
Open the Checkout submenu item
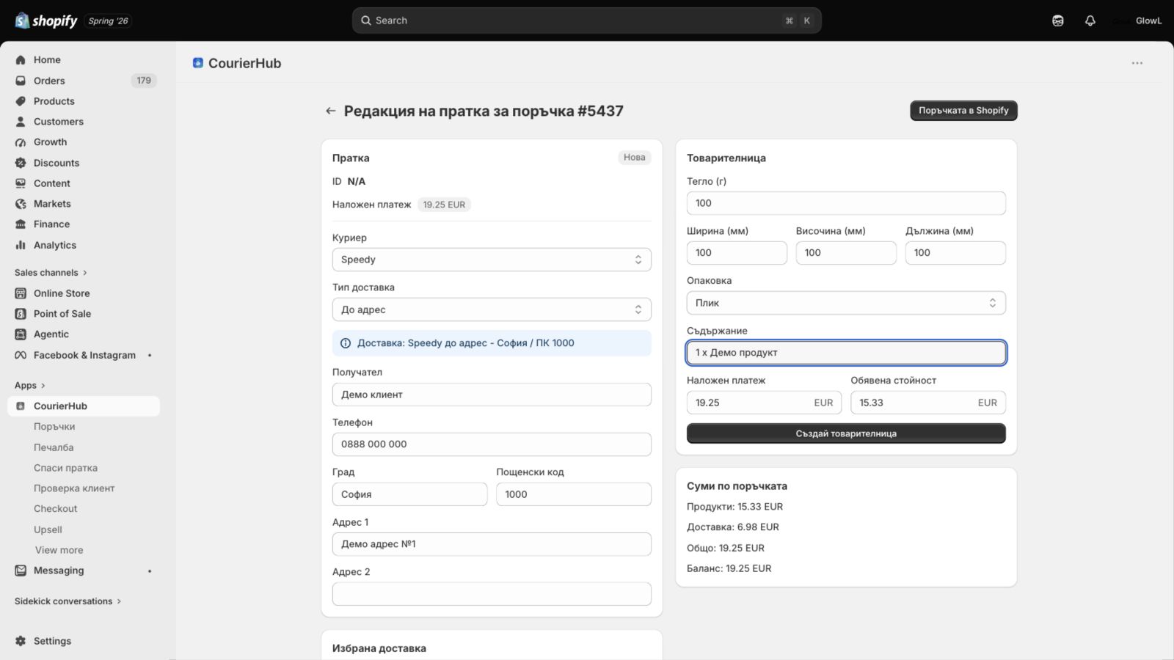[55, 509]
